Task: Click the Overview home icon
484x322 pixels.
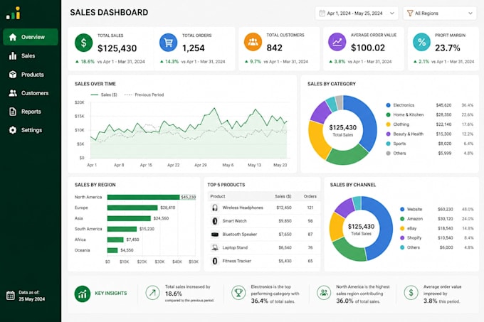Action: pyautogui.click(x=13, y=37)
